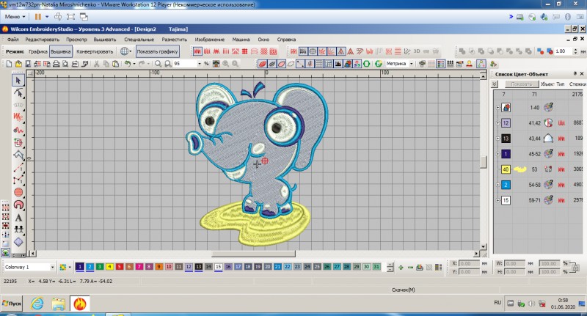Click the New design icon
The image size is (587, 316).
coord(9,64)
